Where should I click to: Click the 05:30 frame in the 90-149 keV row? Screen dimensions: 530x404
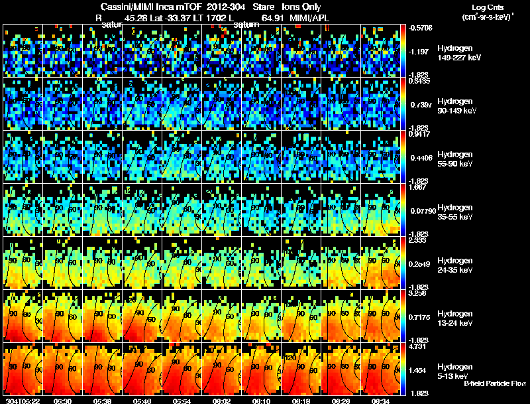pos(62,104)
